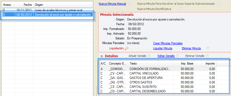
Task: Open the Nueva Minuta Manual link
Action: coord(112,4)
